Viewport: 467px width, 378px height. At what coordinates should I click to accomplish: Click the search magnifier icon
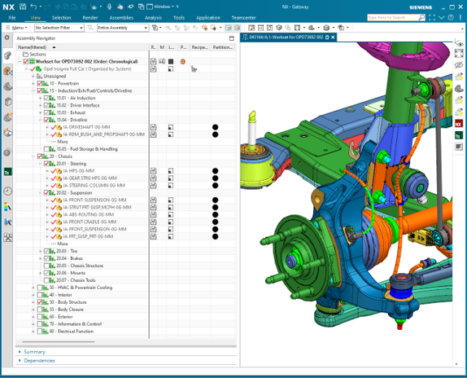(421, 18)
